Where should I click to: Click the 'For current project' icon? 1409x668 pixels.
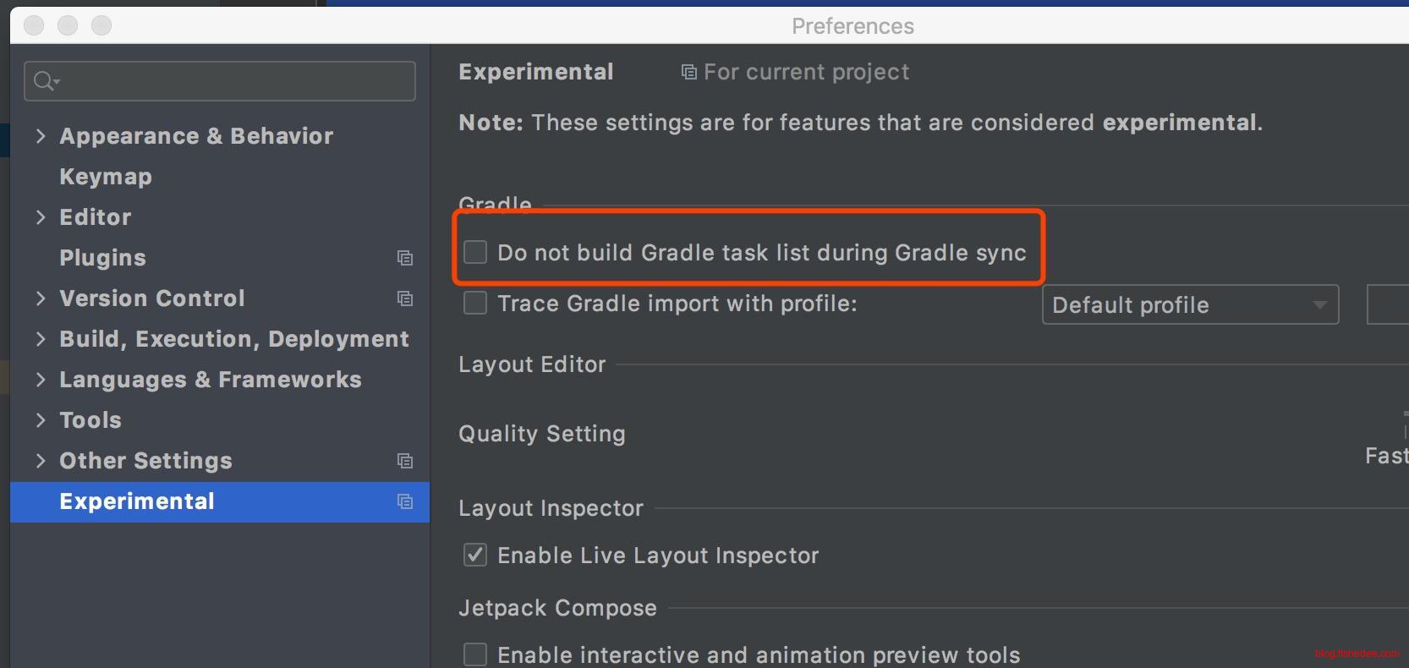click(689, 73)
